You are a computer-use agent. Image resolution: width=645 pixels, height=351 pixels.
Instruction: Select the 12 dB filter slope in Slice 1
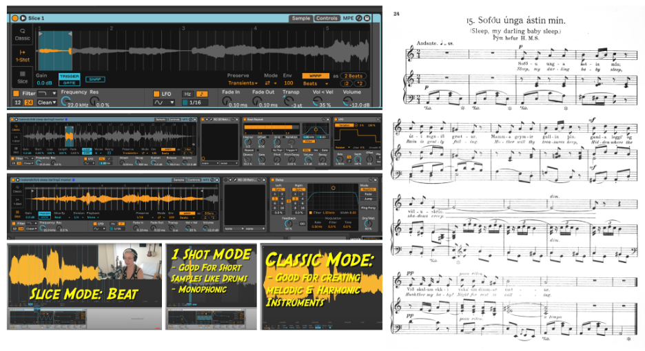click(x=18, y=103)
